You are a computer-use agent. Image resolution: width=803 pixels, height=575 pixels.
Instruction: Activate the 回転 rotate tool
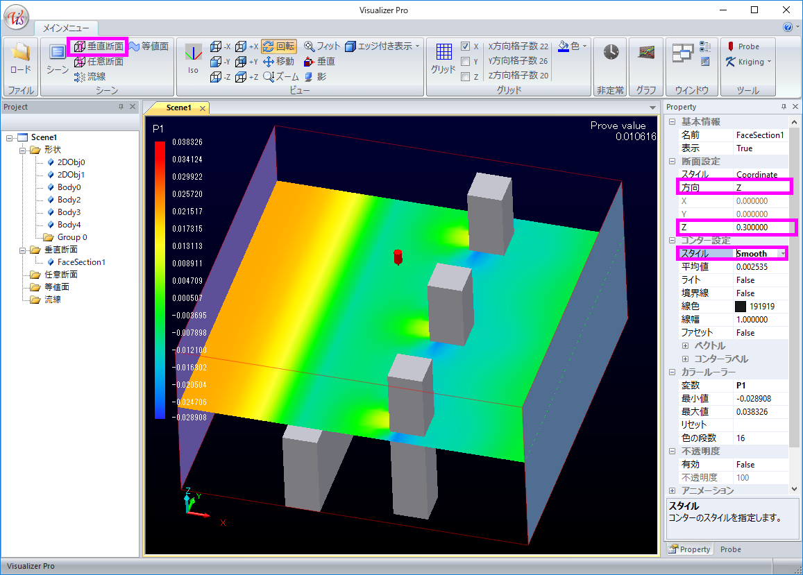279,46
